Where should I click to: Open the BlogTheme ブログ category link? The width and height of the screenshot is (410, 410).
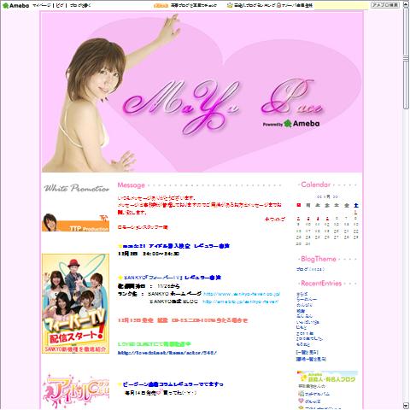point(310,269)
